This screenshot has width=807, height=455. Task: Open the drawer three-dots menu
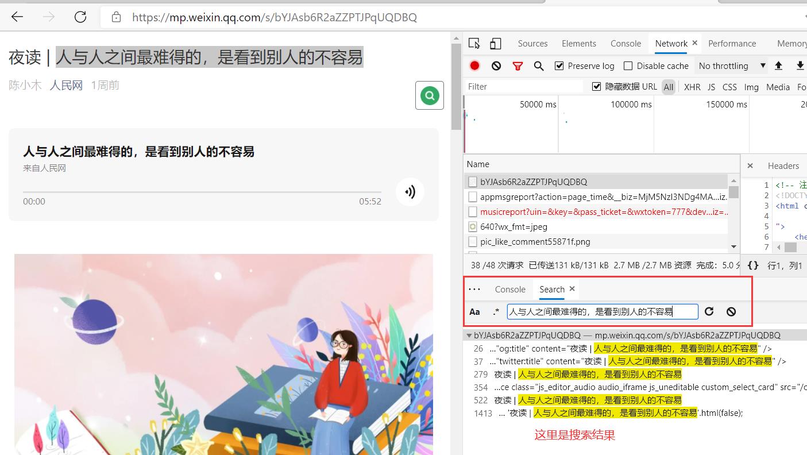click(474, 289)
